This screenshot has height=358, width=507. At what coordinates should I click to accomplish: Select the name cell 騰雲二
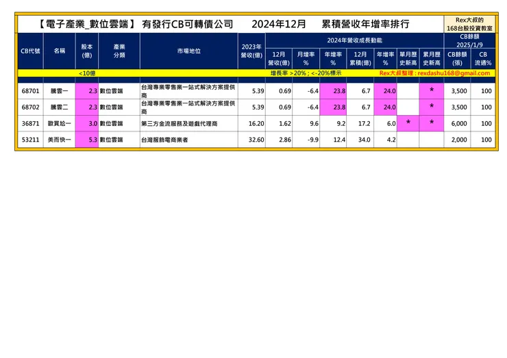59,107
